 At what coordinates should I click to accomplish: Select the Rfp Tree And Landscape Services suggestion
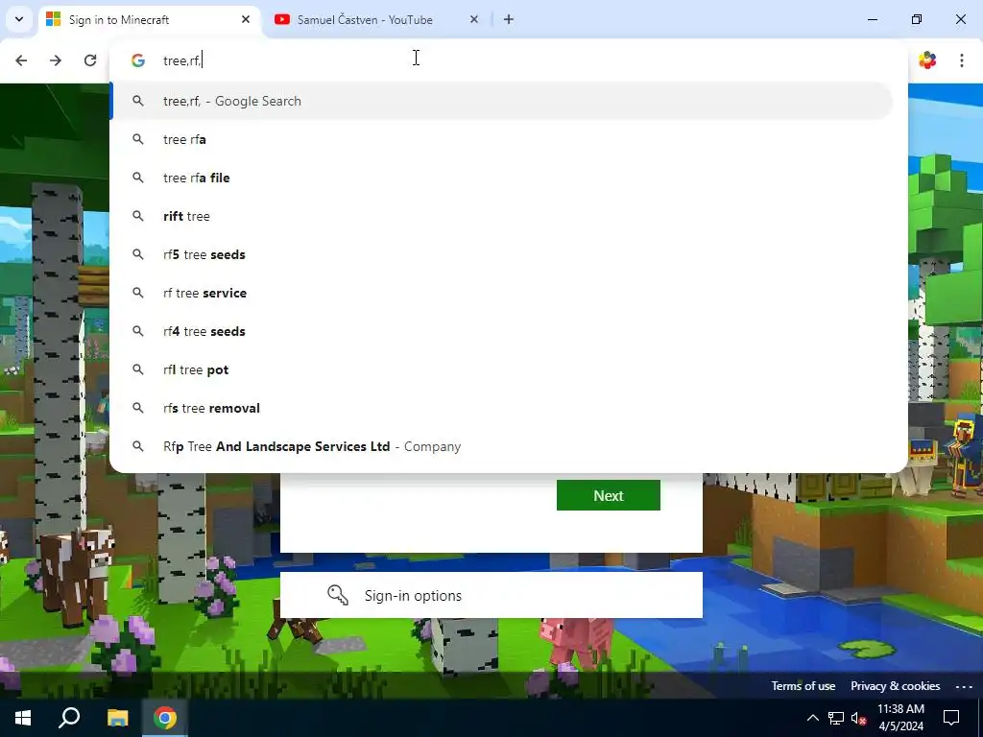501,446
